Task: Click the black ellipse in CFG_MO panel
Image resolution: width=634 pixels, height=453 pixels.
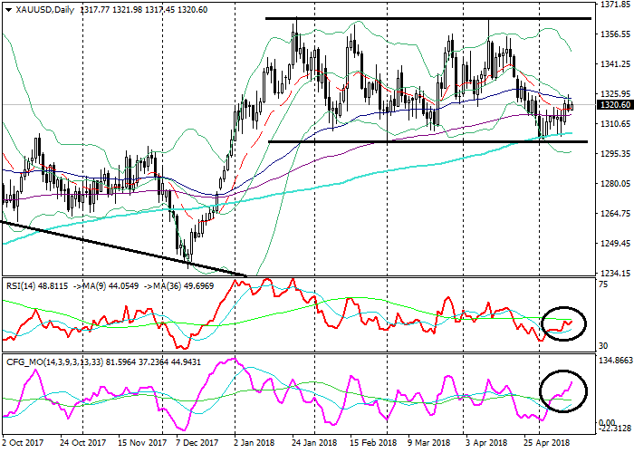Action: tap(562, 390)
